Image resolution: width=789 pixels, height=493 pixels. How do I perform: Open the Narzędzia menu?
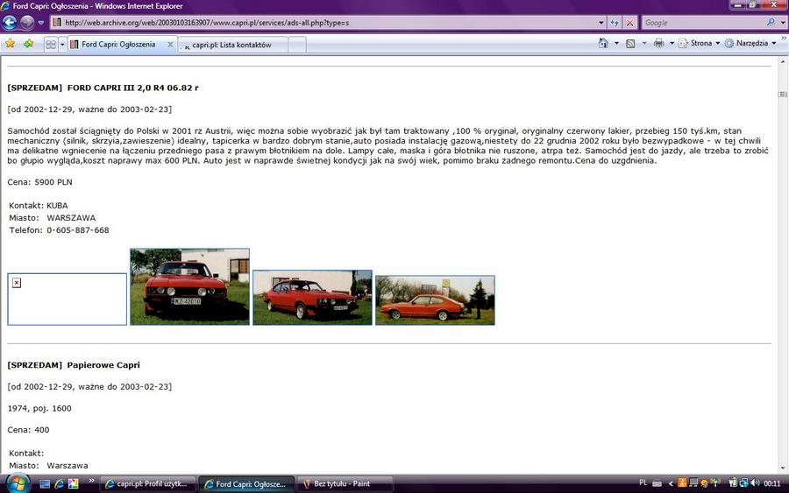point(750,43)
